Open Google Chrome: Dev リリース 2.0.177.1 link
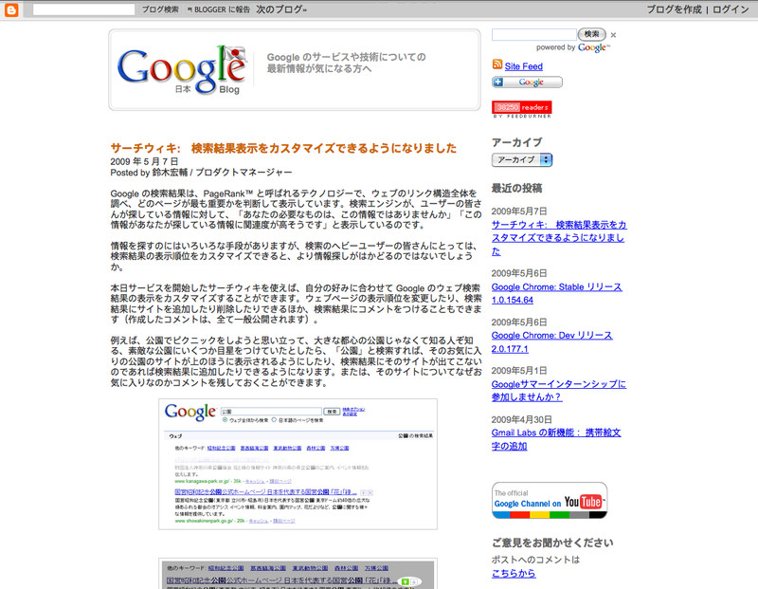Viewport: 758px width, 589px height. (551, 341)
